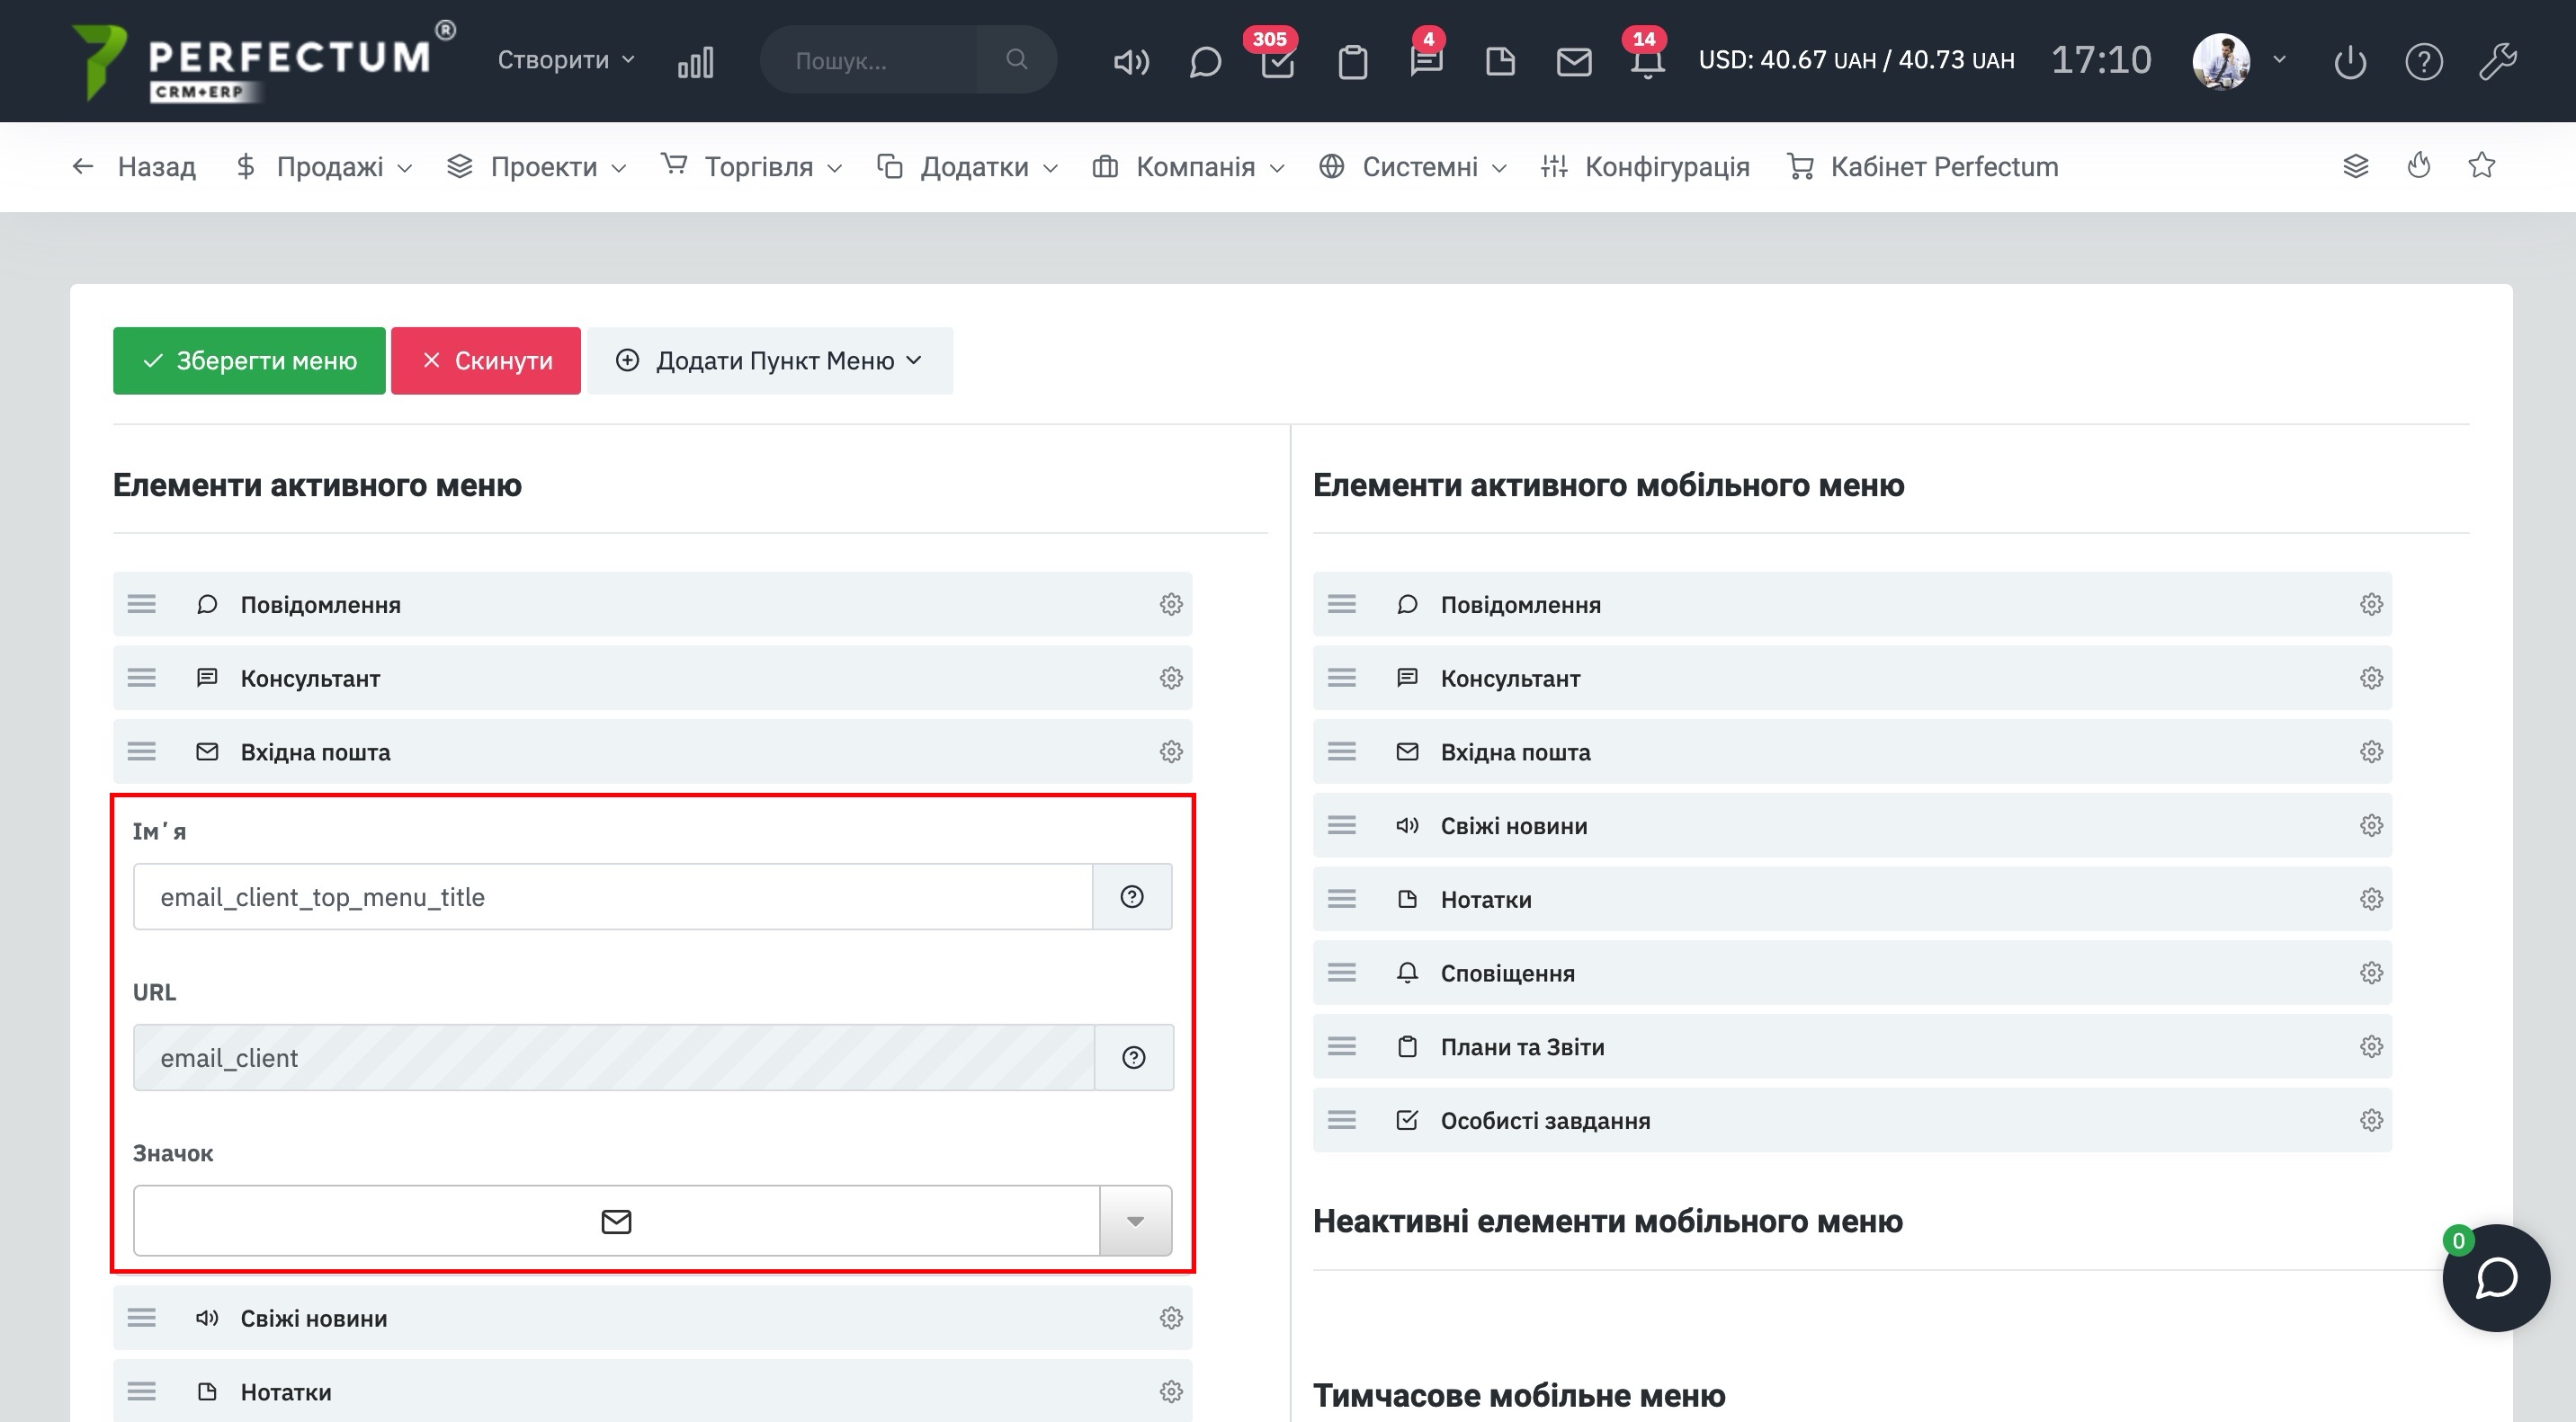
Task: Expand Додати Пункт Меню dropdown
Action: point(769,360)
